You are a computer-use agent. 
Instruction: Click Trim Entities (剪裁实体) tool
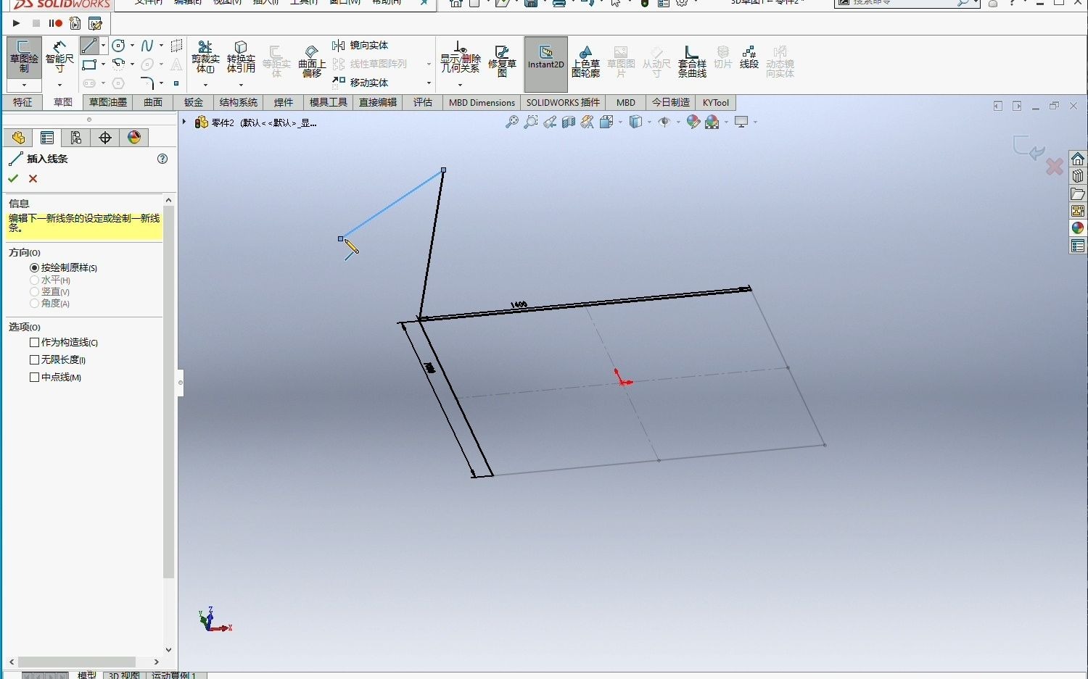click(x=205, y=57)
